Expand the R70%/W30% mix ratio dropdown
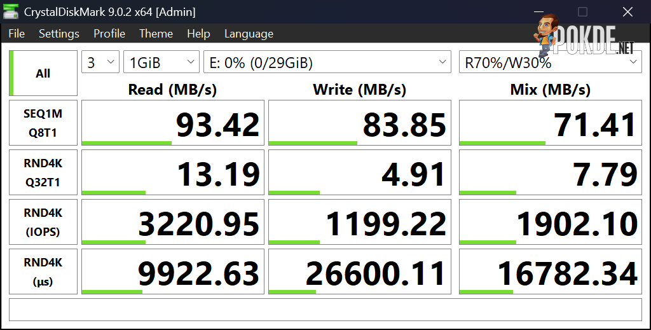The width and height of the screenshot is (651, 330). click(x=551, y=62)
